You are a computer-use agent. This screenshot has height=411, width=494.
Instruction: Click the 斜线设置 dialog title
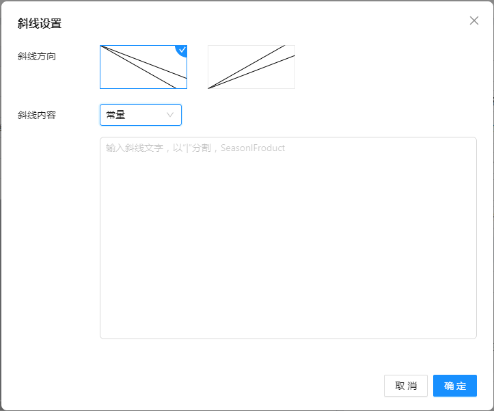tap(40, 23)
